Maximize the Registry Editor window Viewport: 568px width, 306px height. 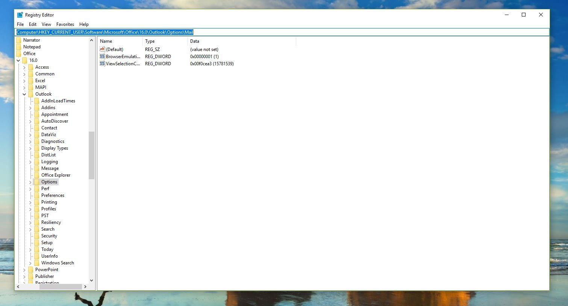tap(524, 15)
